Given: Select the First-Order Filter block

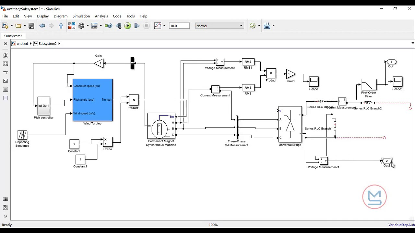Looking at the screenshot, I should [369, 84].
